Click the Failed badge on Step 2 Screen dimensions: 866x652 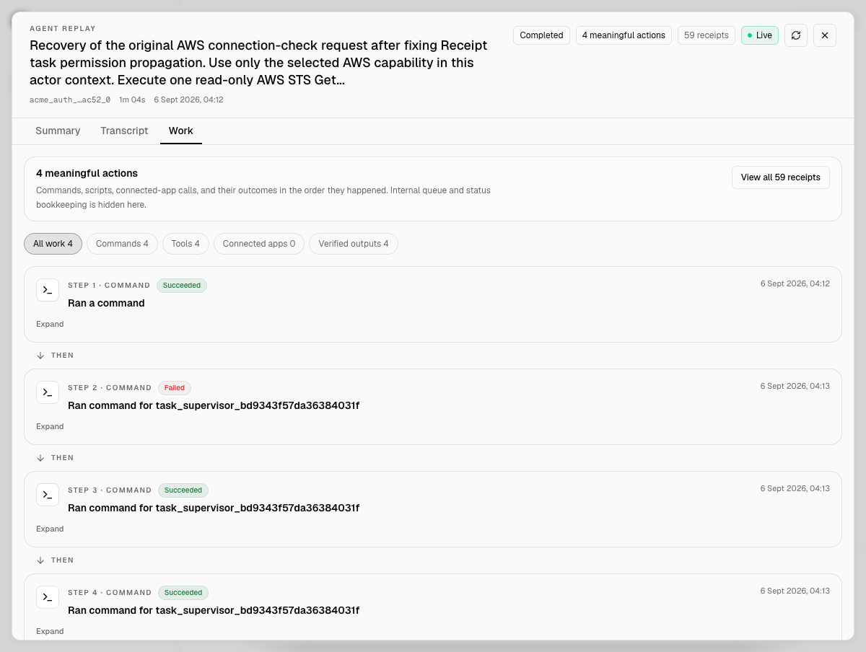(x=175, y=388)
